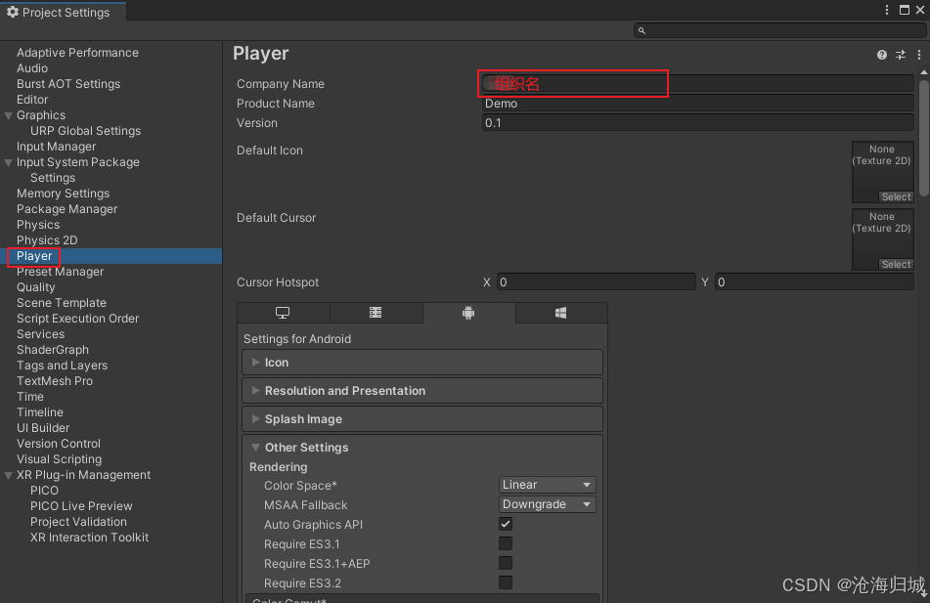The image size is (930, 603).
Task: Switch to the desktop standalone platform tab
Action: coord(283,313)
